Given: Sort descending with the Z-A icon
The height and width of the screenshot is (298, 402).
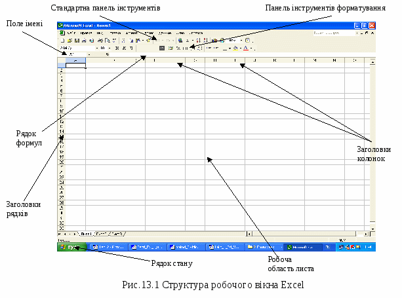Looking at the screenshot, I should pyautogui.click(x=205, y=41).
